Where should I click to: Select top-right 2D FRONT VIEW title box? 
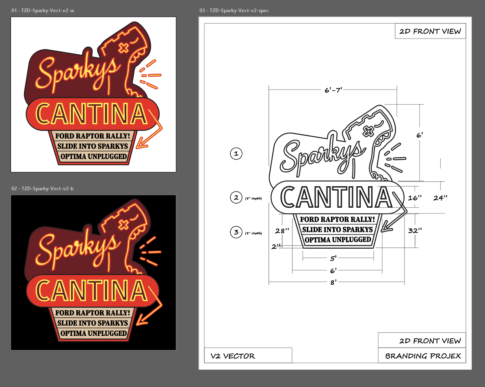point(430,31)
